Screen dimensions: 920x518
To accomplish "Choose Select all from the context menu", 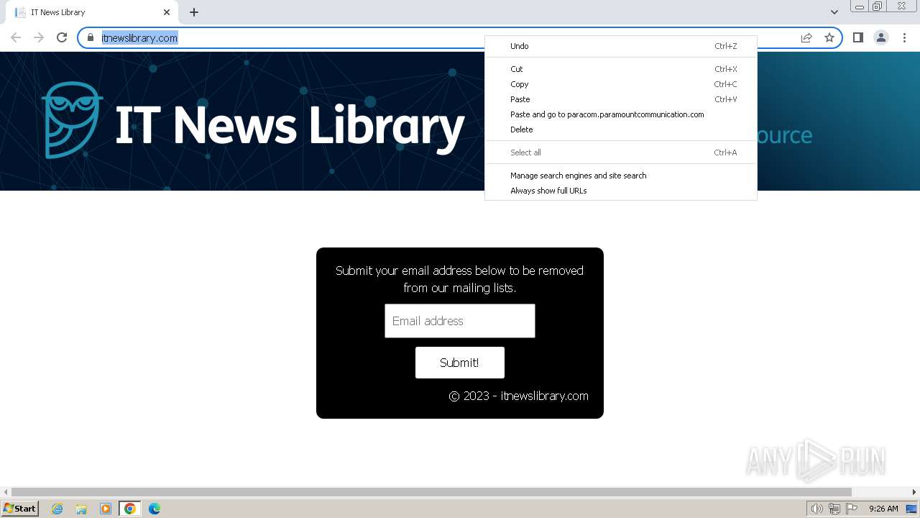I will [621, 153].
